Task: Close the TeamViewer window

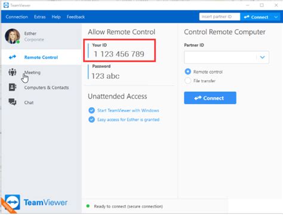Action: click(x=276, y=5)
